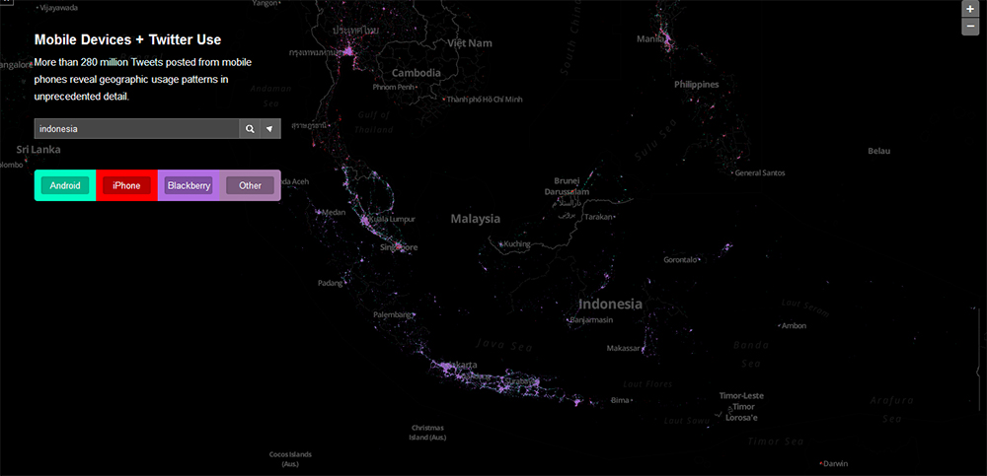The image size is (987, 476).
Task: Toggle the iPhone layer
Action: pyautogui.click(x=126, y=185)
